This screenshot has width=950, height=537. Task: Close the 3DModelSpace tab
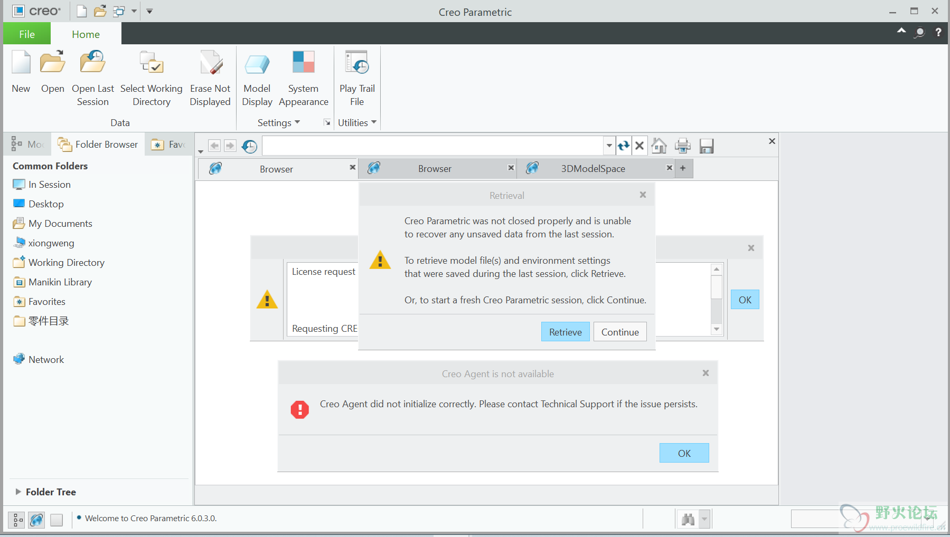pyautogui.click(x=669, y=168)
